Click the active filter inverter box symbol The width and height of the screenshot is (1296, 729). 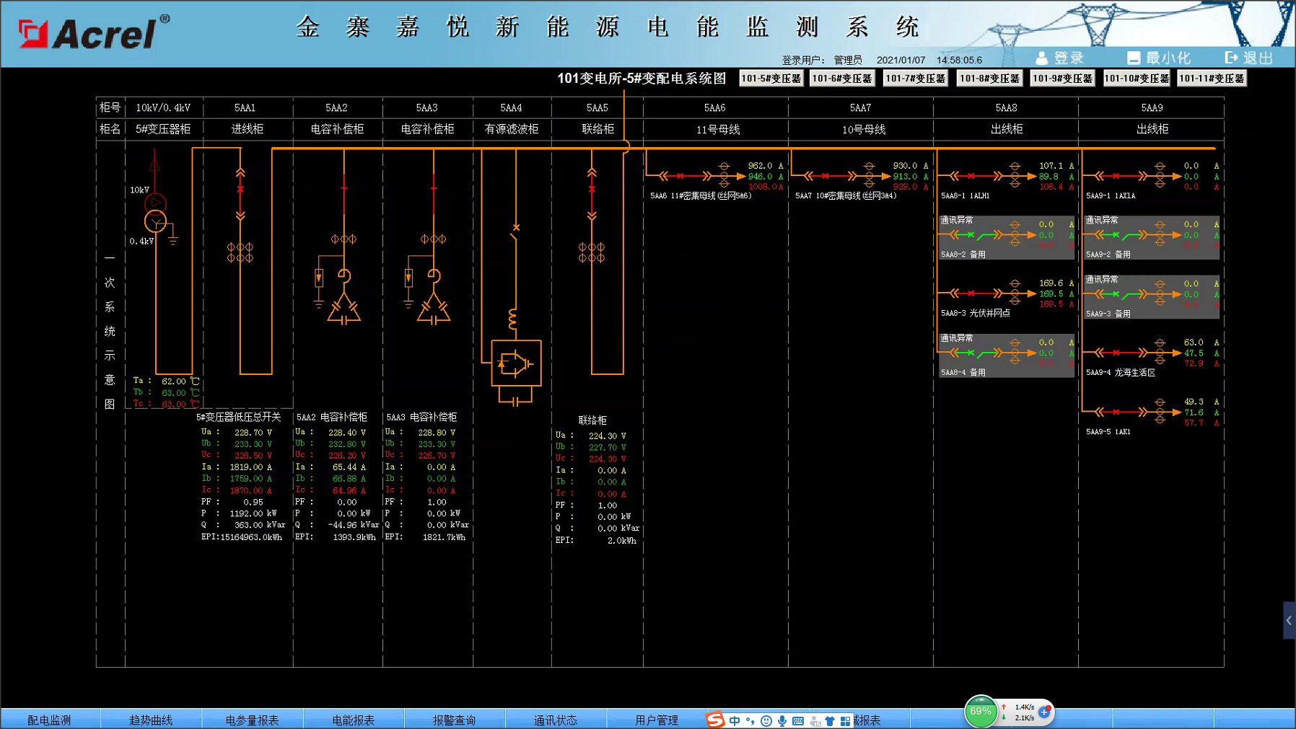516,363
